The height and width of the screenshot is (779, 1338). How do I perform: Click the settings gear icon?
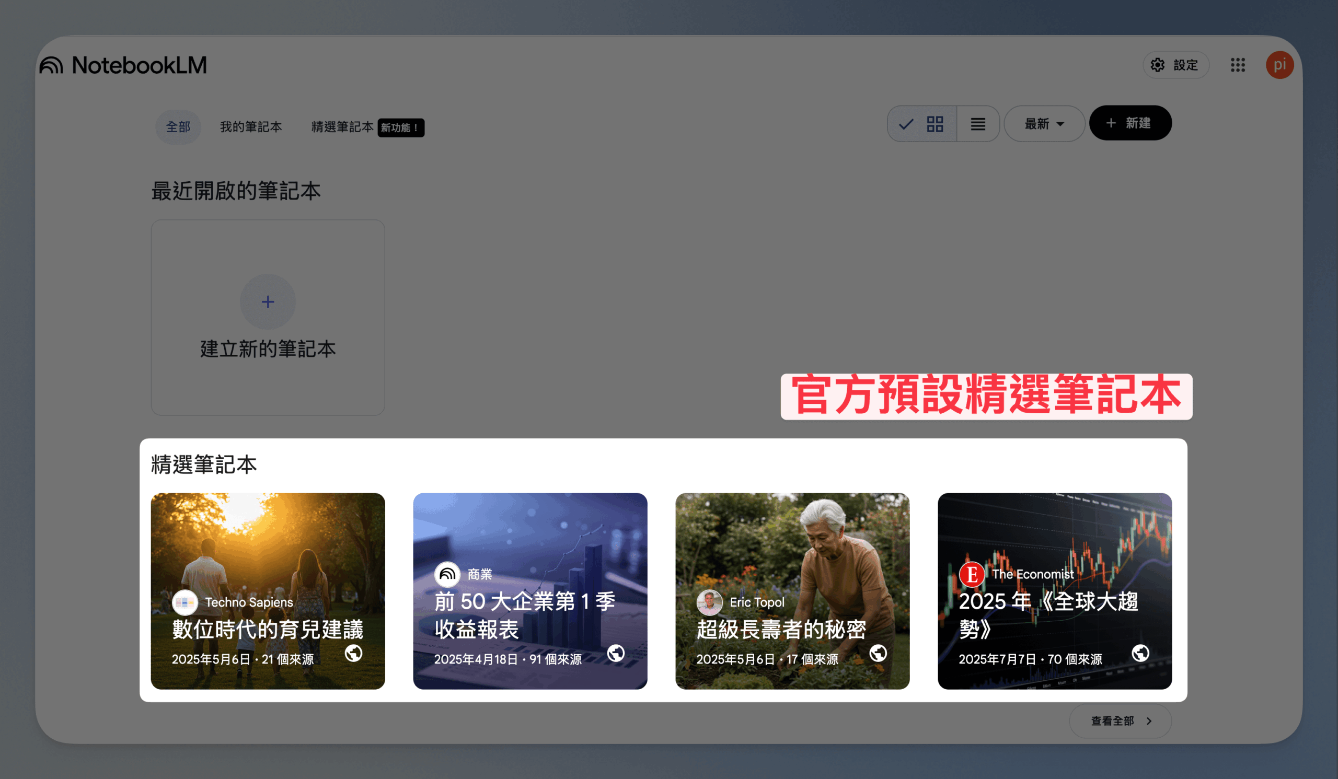1158,65
